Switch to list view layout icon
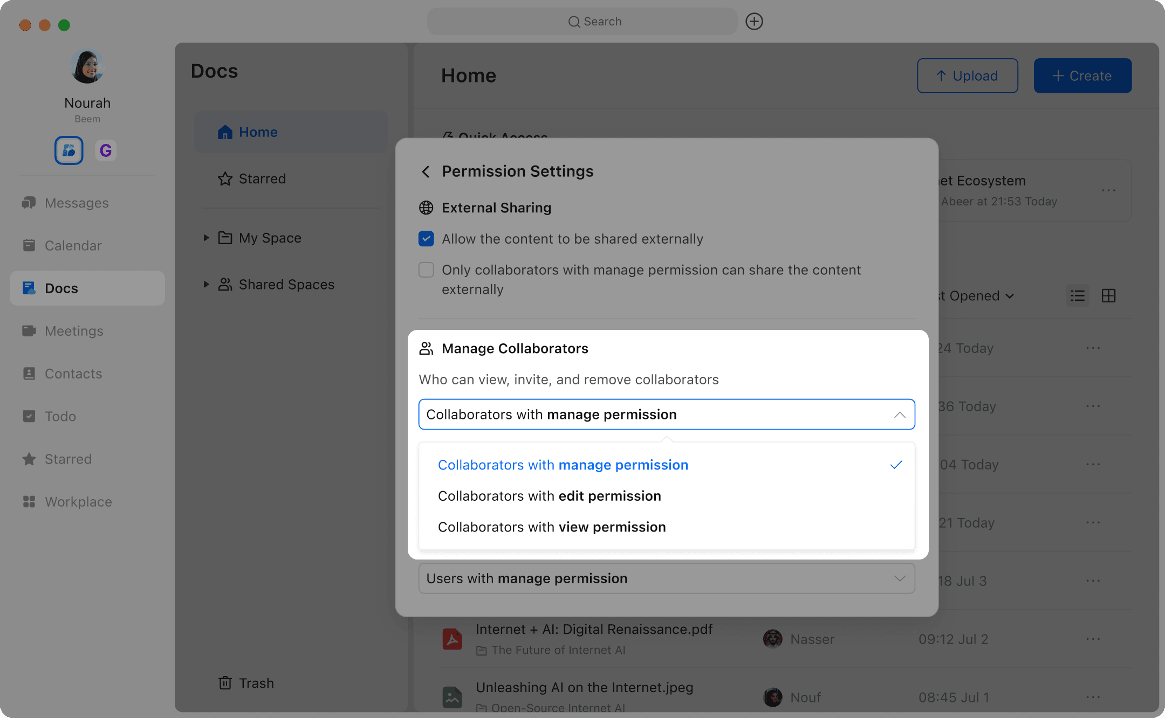This screenshot has width=1165, height=718. [1077, 295]
